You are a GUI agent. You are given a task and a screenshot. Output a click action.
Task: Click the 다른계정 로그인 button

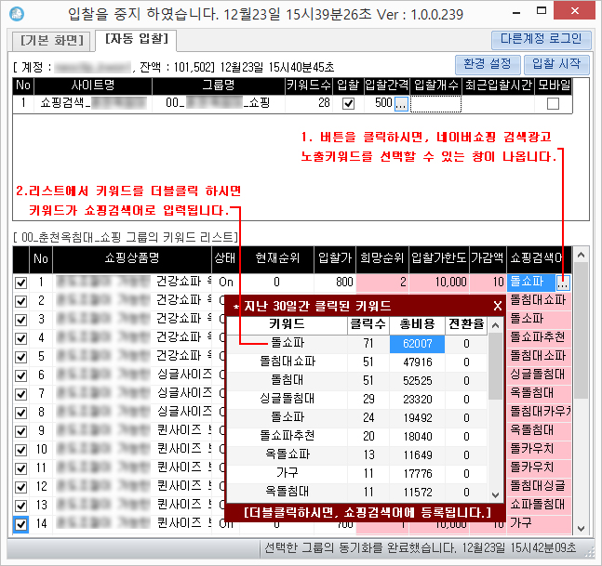point(542,39)
